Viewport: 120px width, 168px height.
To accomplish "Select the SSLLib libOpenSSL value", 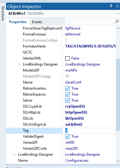I will 75,118.
